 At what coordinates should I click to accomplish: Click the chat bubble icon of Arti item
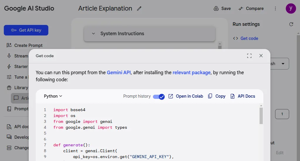[16, 98]
